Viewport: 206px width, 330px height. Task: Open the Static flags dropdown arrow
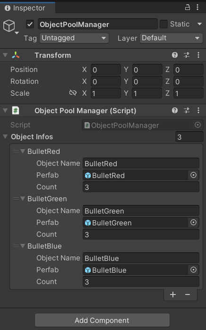(x=200, y=24)
